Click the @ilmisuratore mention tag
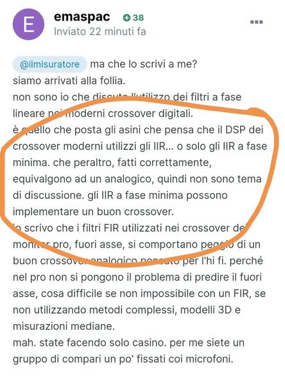This screenshot has width=285, height=385. click(49, 64)
